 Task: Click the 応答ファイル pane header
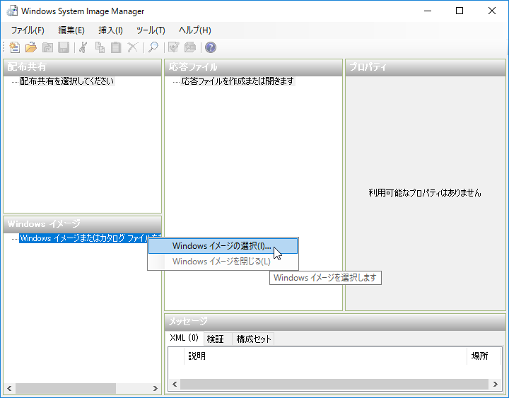[254, 68]
